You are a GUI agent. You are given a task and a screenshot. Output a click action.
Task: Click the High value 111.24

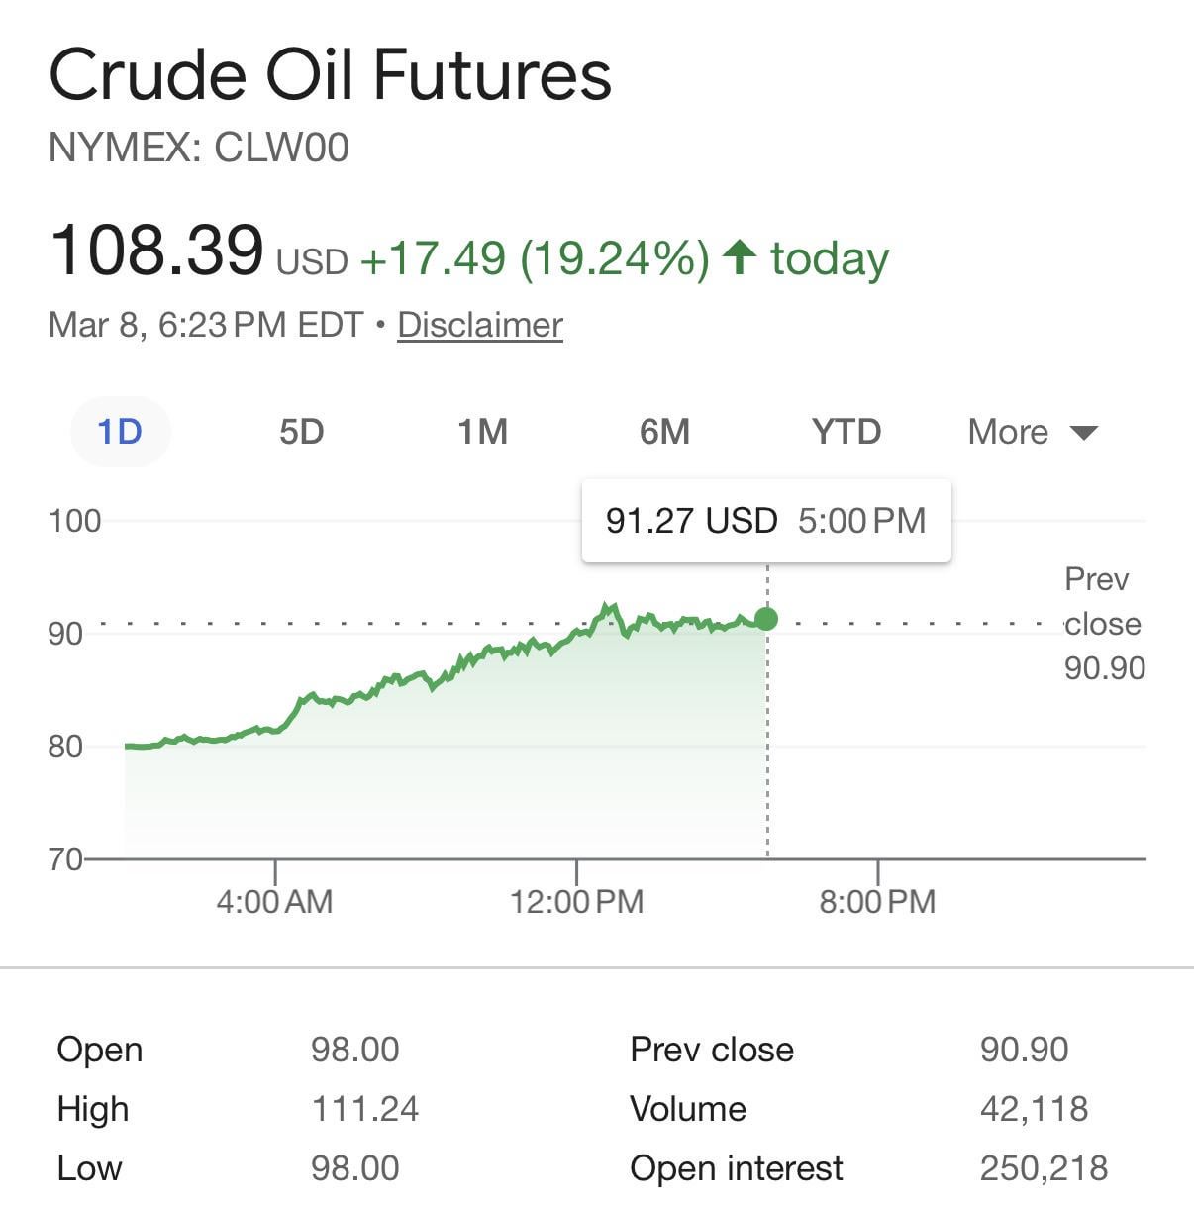coord(365,1109)
